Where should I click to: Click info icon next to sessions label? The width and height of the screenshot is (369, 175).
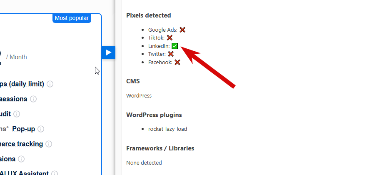click(x=33, y=99)
